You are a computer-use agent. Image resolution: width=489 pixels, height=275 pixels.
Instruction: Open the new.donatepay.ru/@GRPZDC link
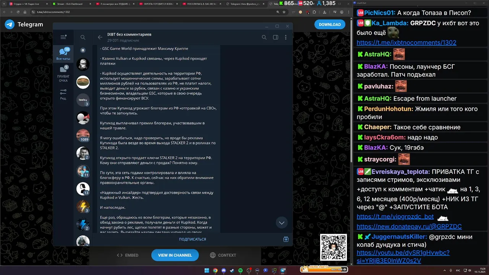pyautogui.click(x=409, y=226)
